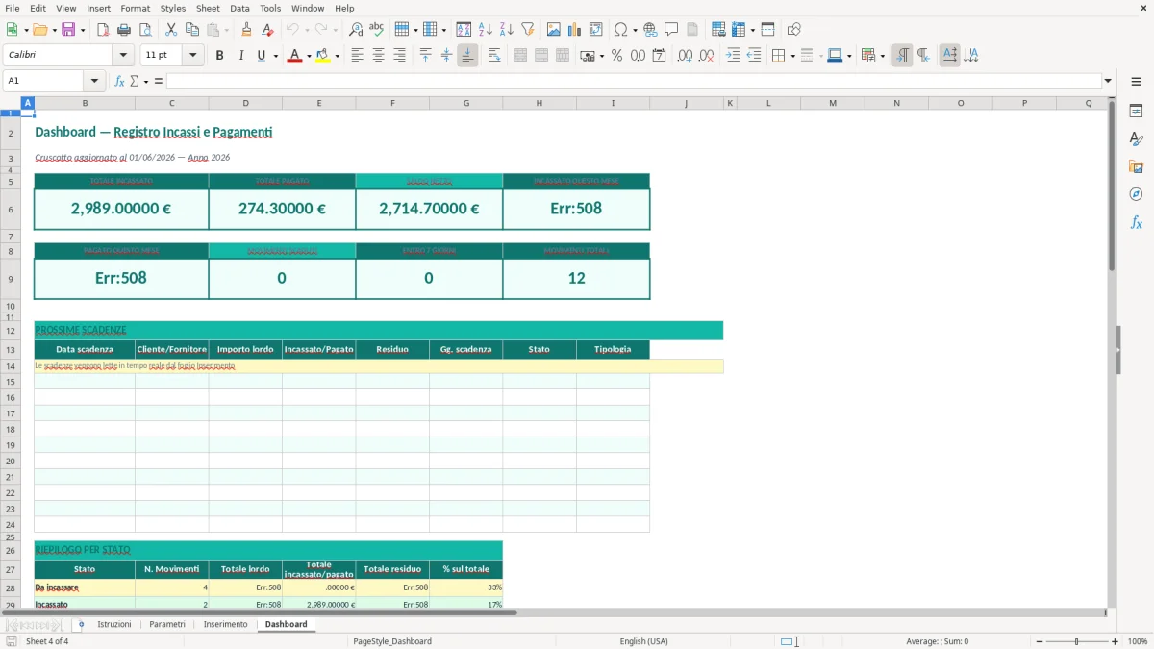Toggle Wrap Text
This screenshot has width=1154, height=649.
(x=494, y=56)
